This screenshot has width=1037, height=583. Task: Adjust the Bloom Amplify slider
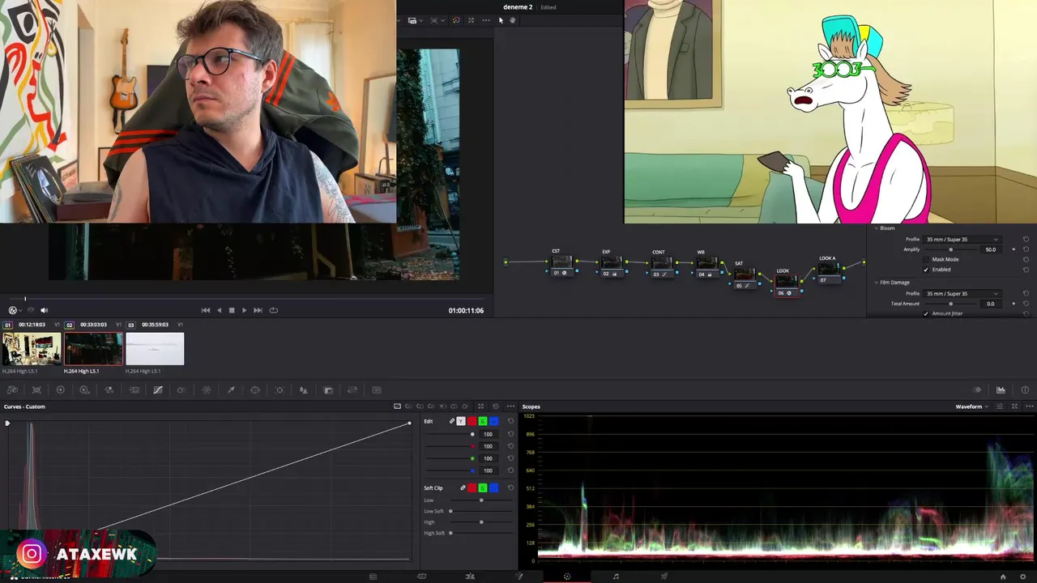[x=951, y=249]
